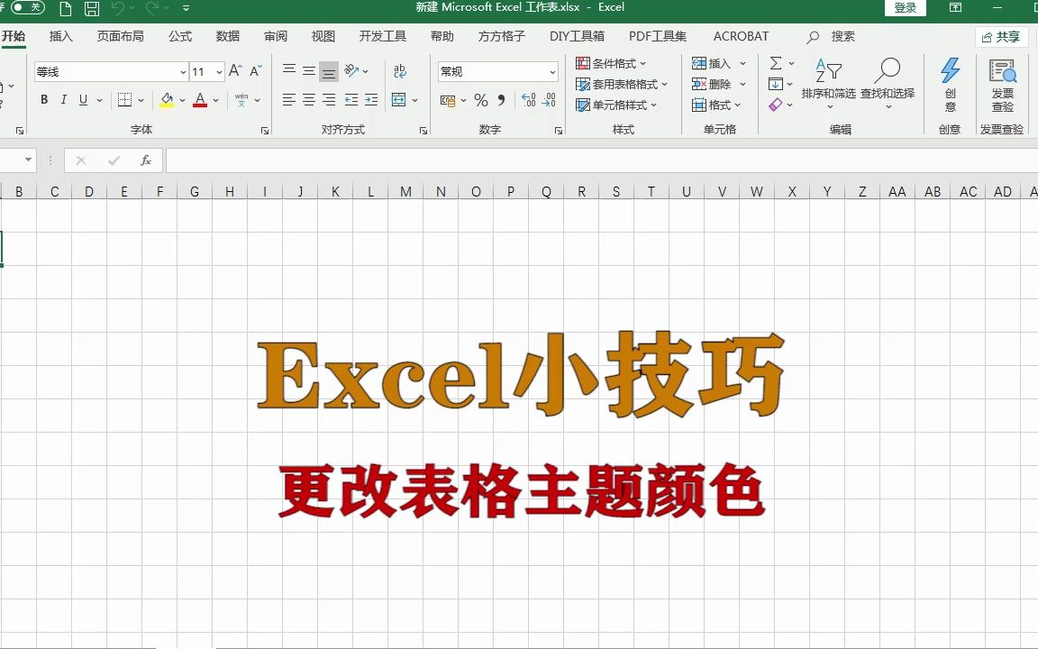Open the ACROBAT ribbon tab
The width and height of the screenshot is (1038, 649).
[x=741, y=36]
